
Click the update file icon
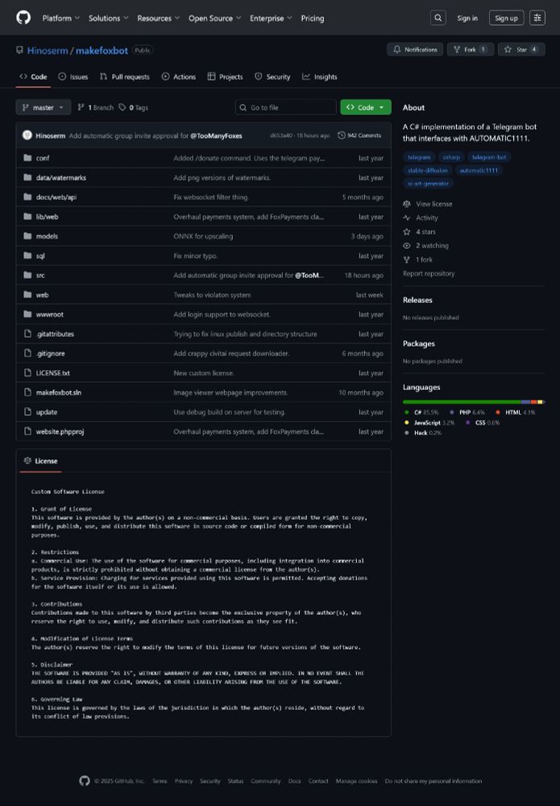[27, 412]
